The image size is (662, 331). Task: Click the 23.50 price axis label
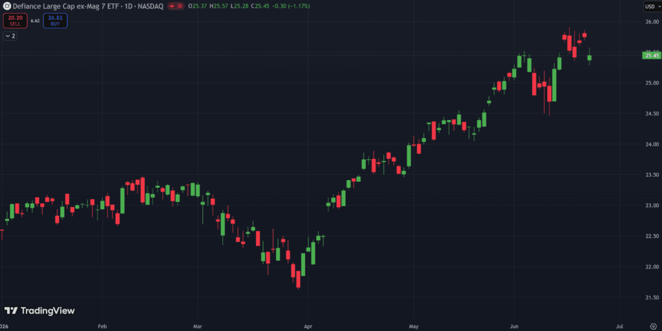(x=652, y=175)
